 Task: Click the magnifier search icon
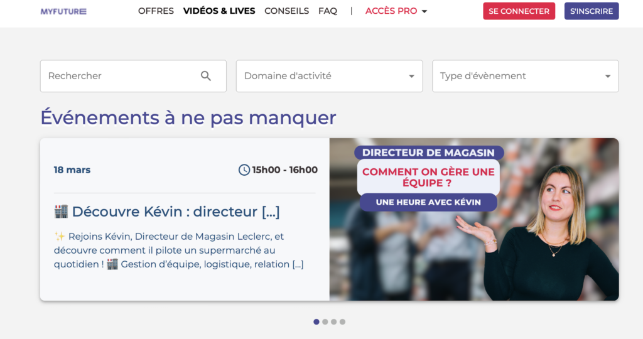[206, 76]
